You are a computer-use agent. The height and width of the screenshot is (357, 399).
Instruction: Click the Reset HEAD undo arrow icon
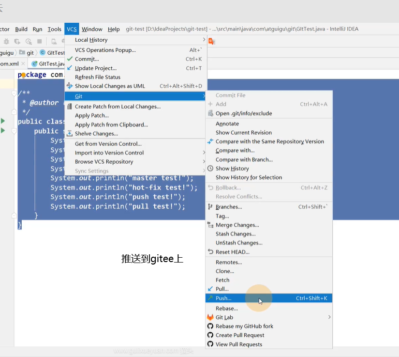(x=210, y=251)
